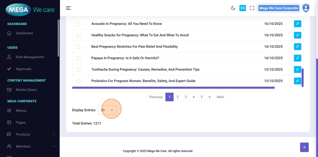Toggle dark mode moon icon

pyautogui.click(x=233, y=8)
